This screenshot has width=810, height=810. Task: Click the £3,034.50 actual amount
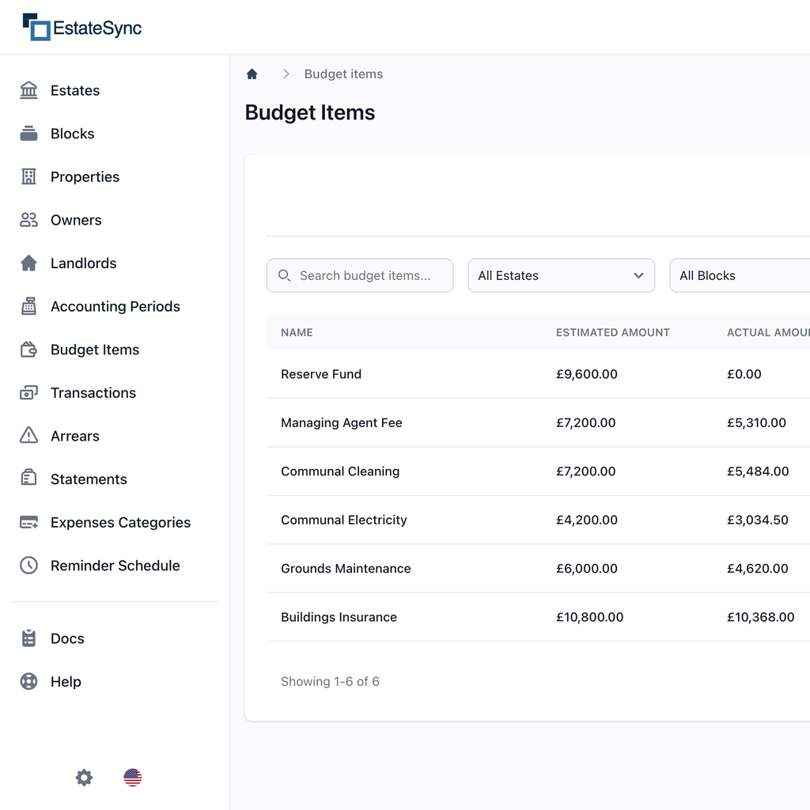[x=758, y=520]
